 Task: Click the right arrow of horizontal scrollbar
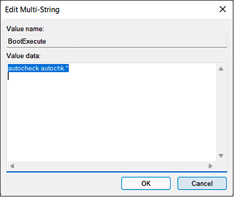211,166
